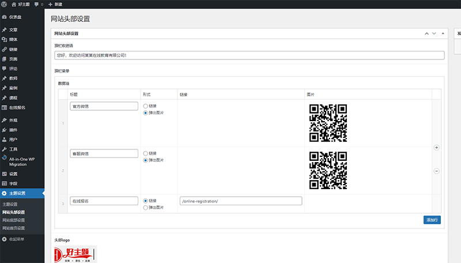Image resolution: width=461 pixels, height=263 pixels.
Task: Open the 媒体 media library icon
Action: pos(4,39)
